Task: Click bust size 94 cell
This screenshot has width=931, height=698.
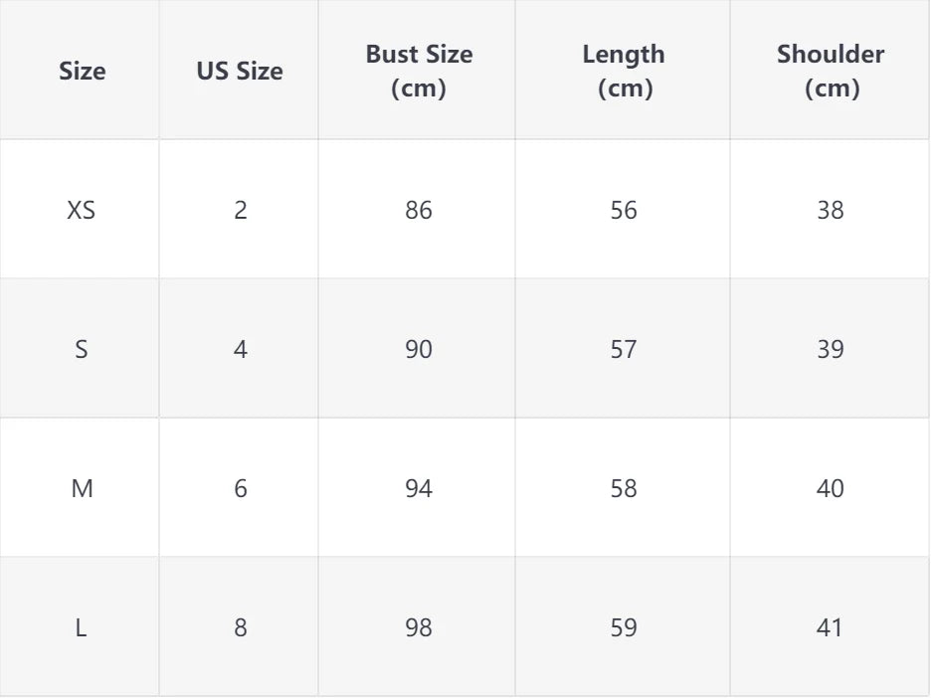Action: pos(418,488)
